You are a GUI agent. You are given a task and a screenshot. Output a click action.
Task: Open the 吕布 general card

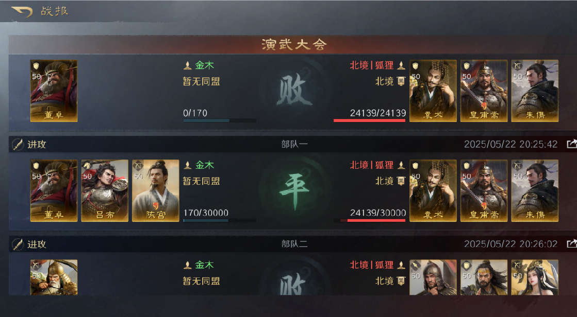point(105,190)
